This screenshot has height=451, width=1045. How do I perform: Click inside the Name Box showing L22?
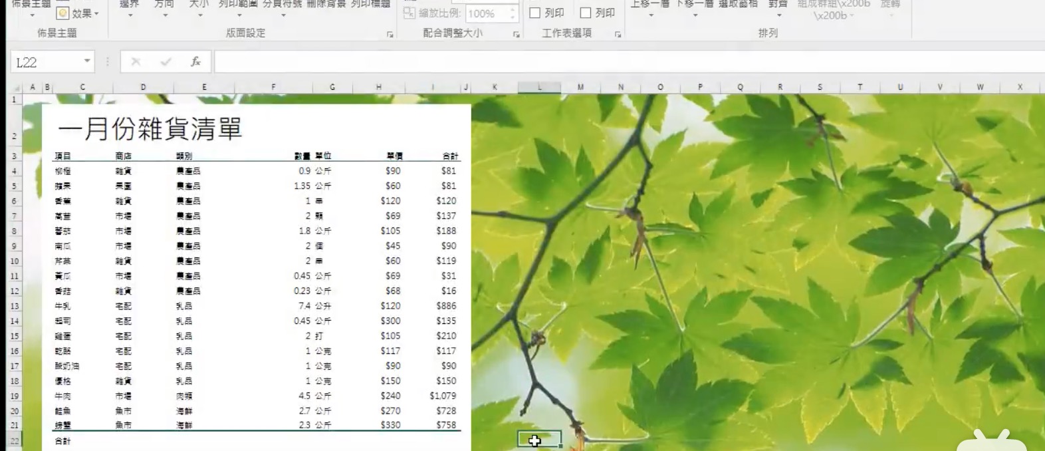pyautogui.click(x=45, y=62)
